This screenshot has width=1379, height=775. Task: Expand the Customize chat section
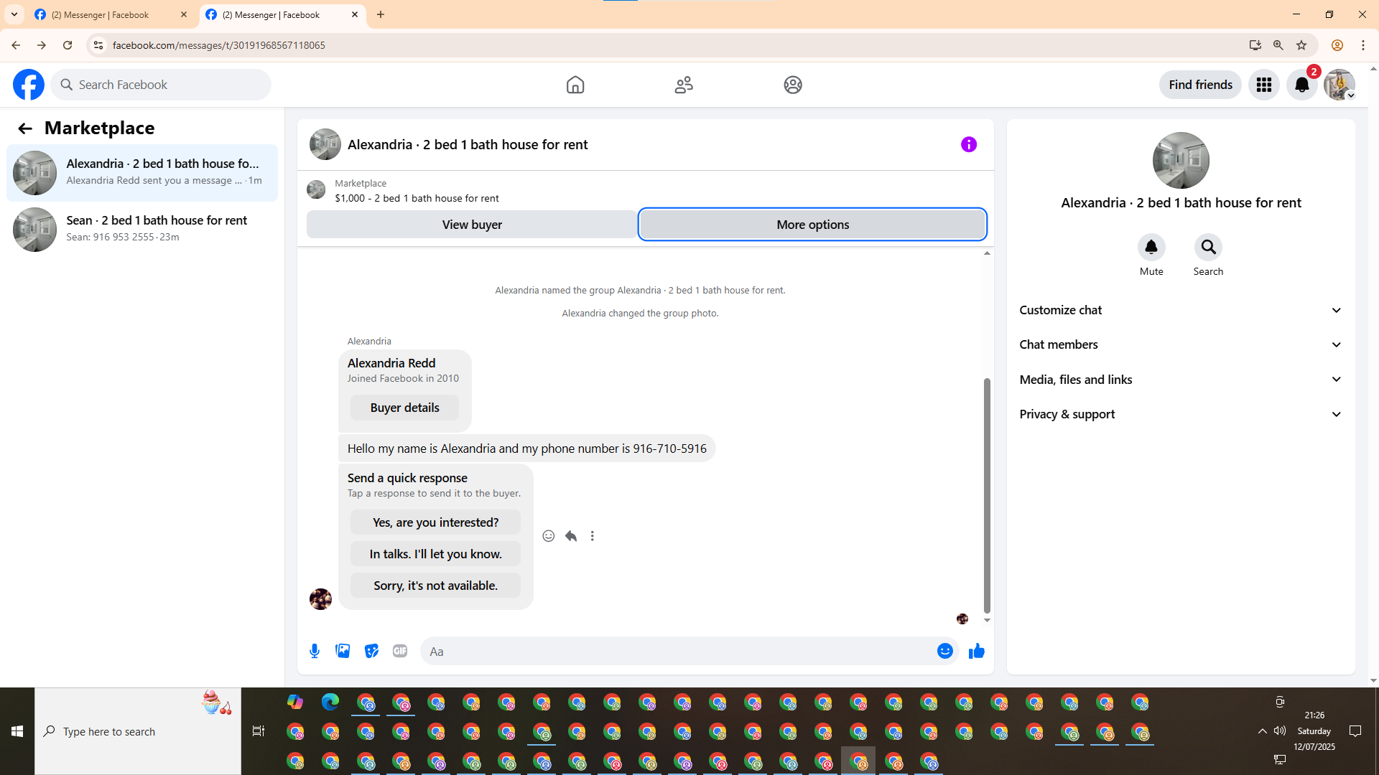click(1181, 310)
